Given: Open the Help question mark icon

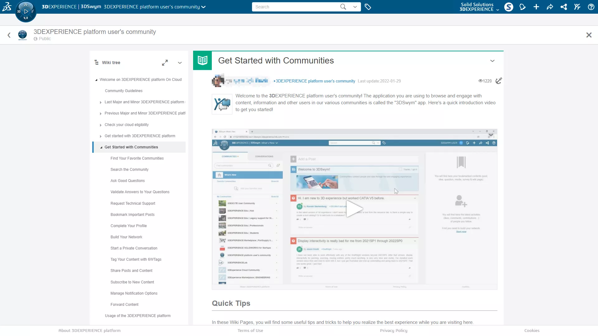Looking at the screenshot, I should [591, 7].
